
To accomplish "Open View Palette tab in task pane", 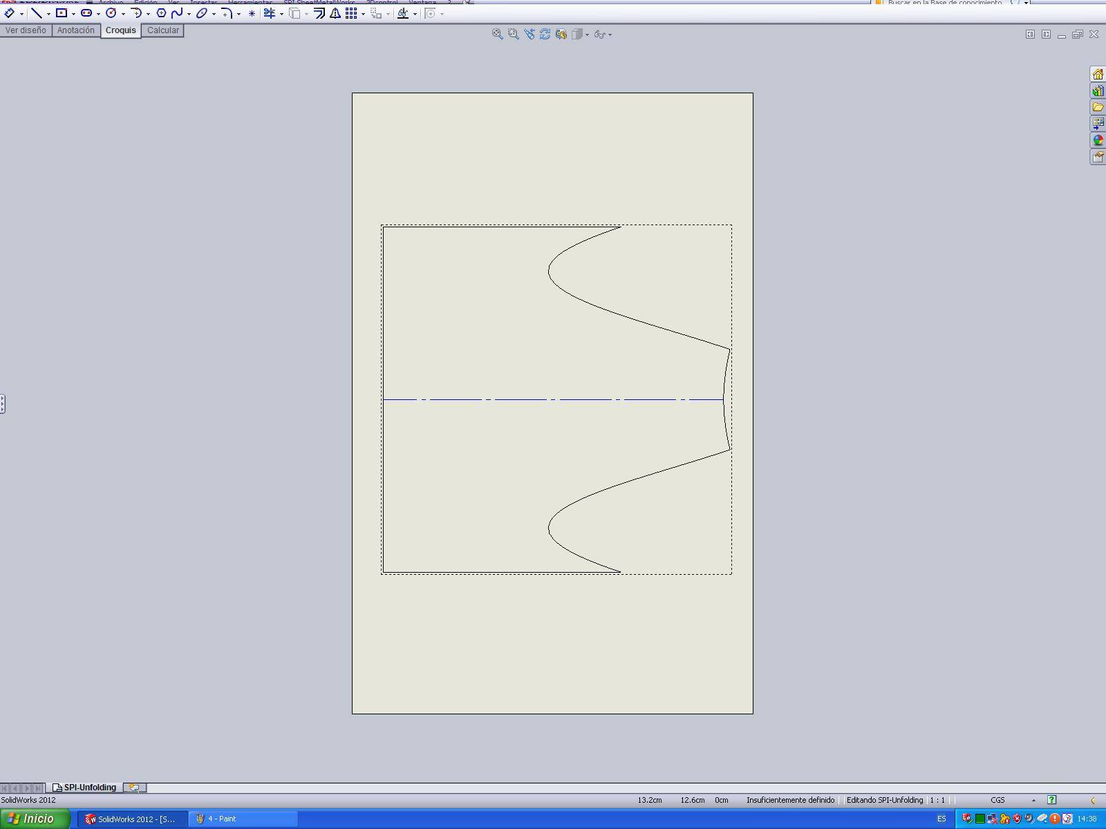I will click(x=1098, y=124).
